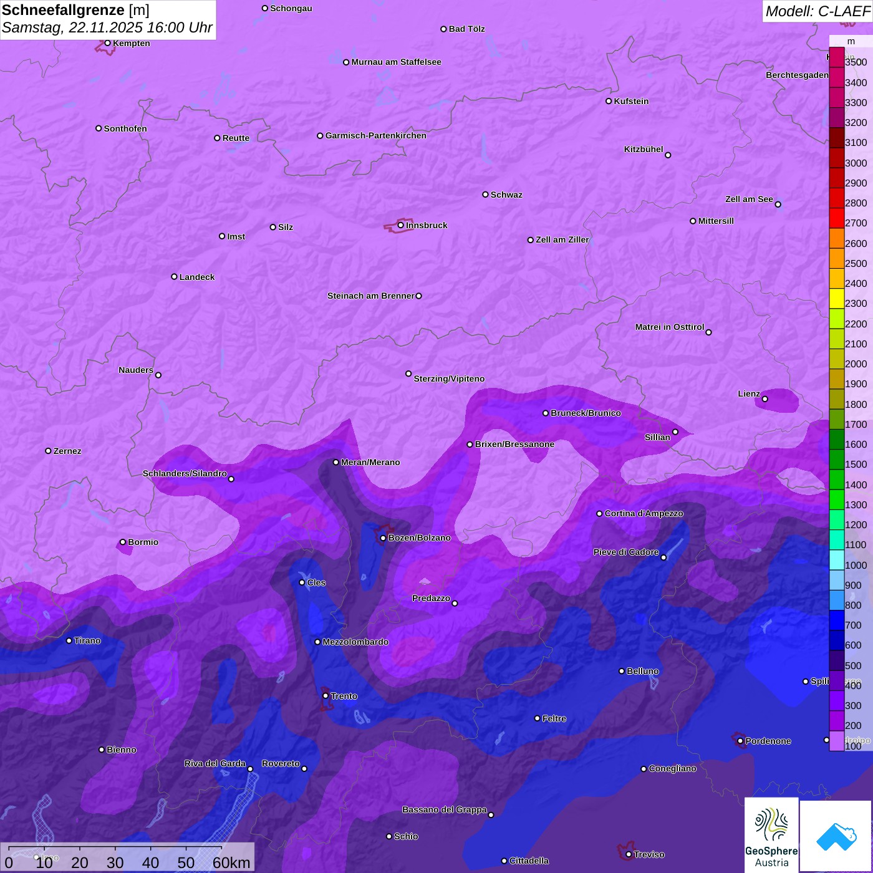Screen dimensions: 873x873
Task: Click the Kempten city marker dot
Action: (x=107, y=43)
